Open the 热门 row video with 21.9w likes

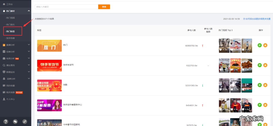tap(236, 46)
